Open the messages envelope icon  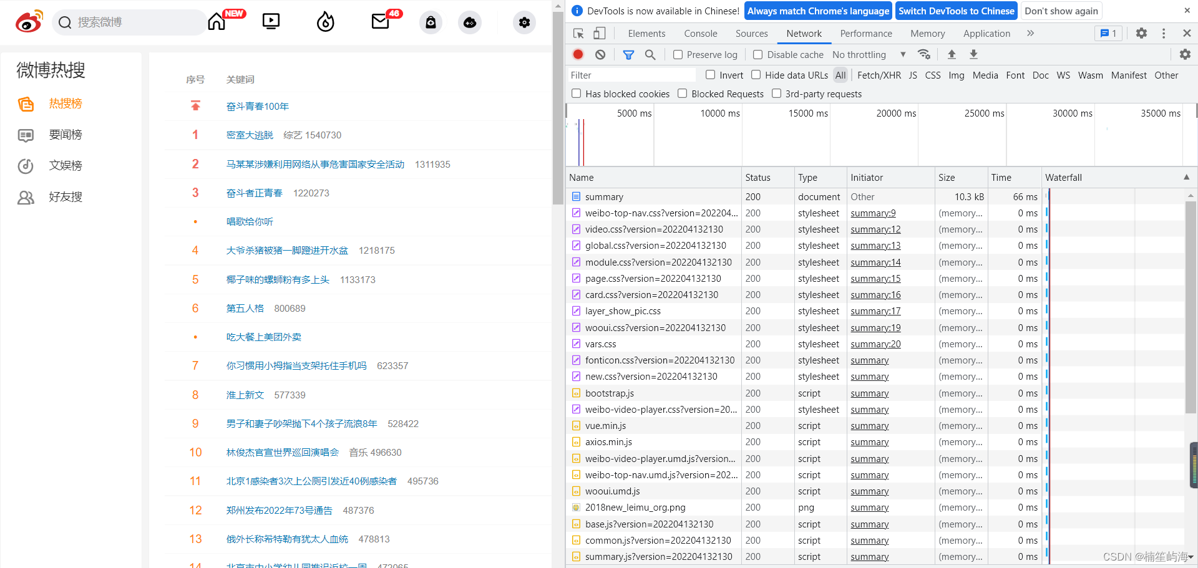[380, 22]
